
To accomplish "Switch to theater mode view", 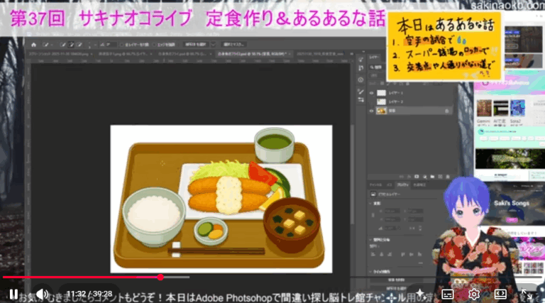I will click(x=500, y=294).
